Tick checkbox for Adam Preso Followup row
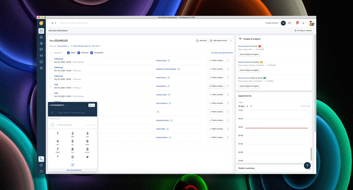 click(51, 78)
